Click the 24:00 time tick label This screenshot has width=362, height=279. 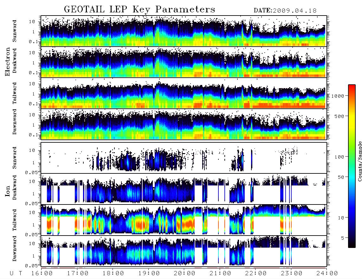327,274
